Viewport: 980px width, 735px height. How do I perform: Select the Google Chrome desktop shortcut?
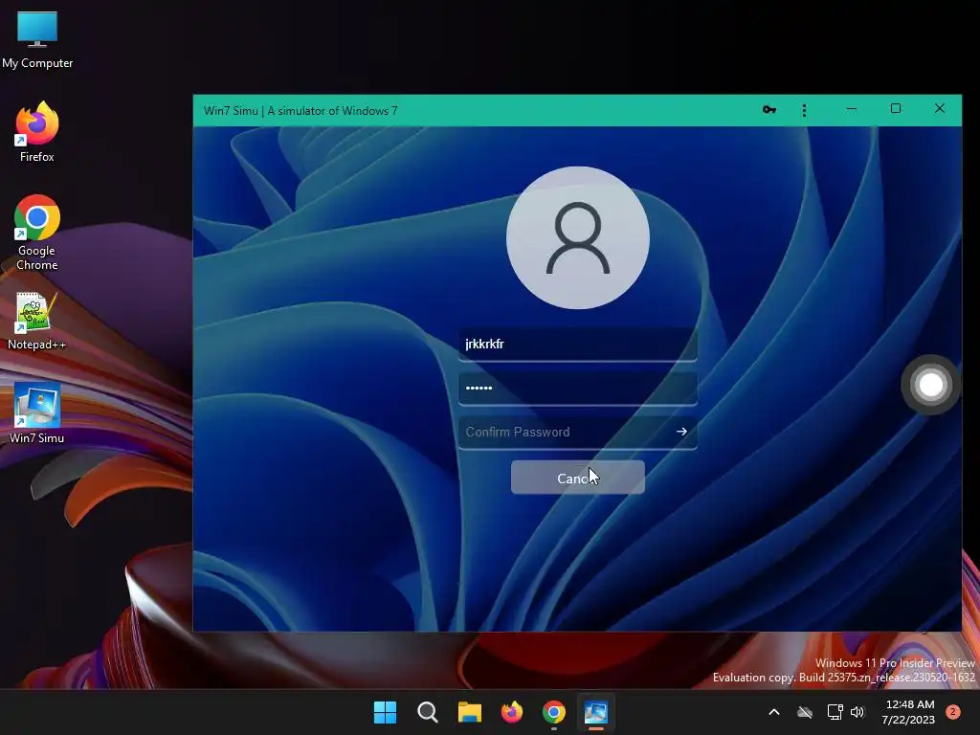[x=37, y=233]
